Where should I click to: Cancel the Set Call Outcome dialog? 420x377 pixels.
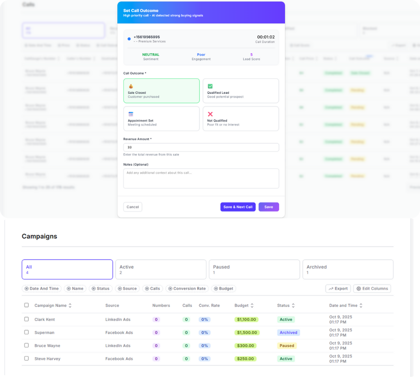click(132, 207)
